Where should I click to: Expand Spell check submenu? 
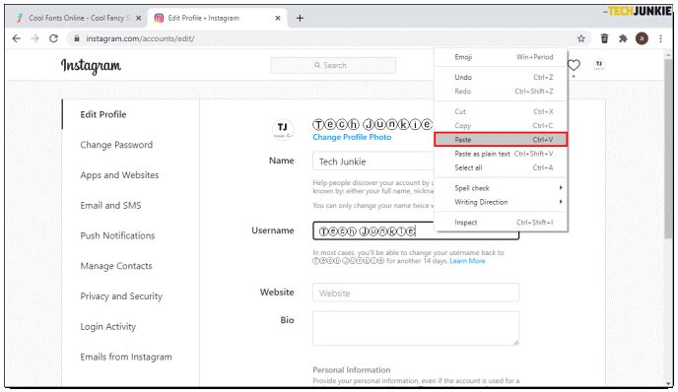(x=501, y=188)
